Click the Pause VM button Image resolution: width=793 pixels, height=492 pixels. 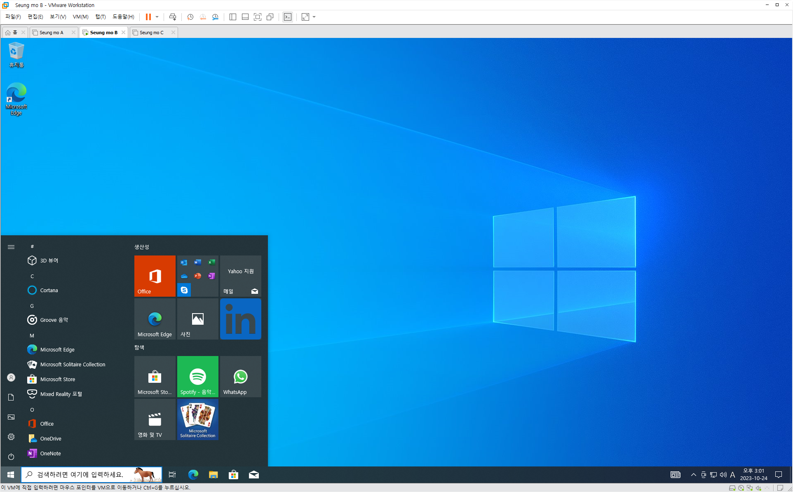[x=148, y=17]
